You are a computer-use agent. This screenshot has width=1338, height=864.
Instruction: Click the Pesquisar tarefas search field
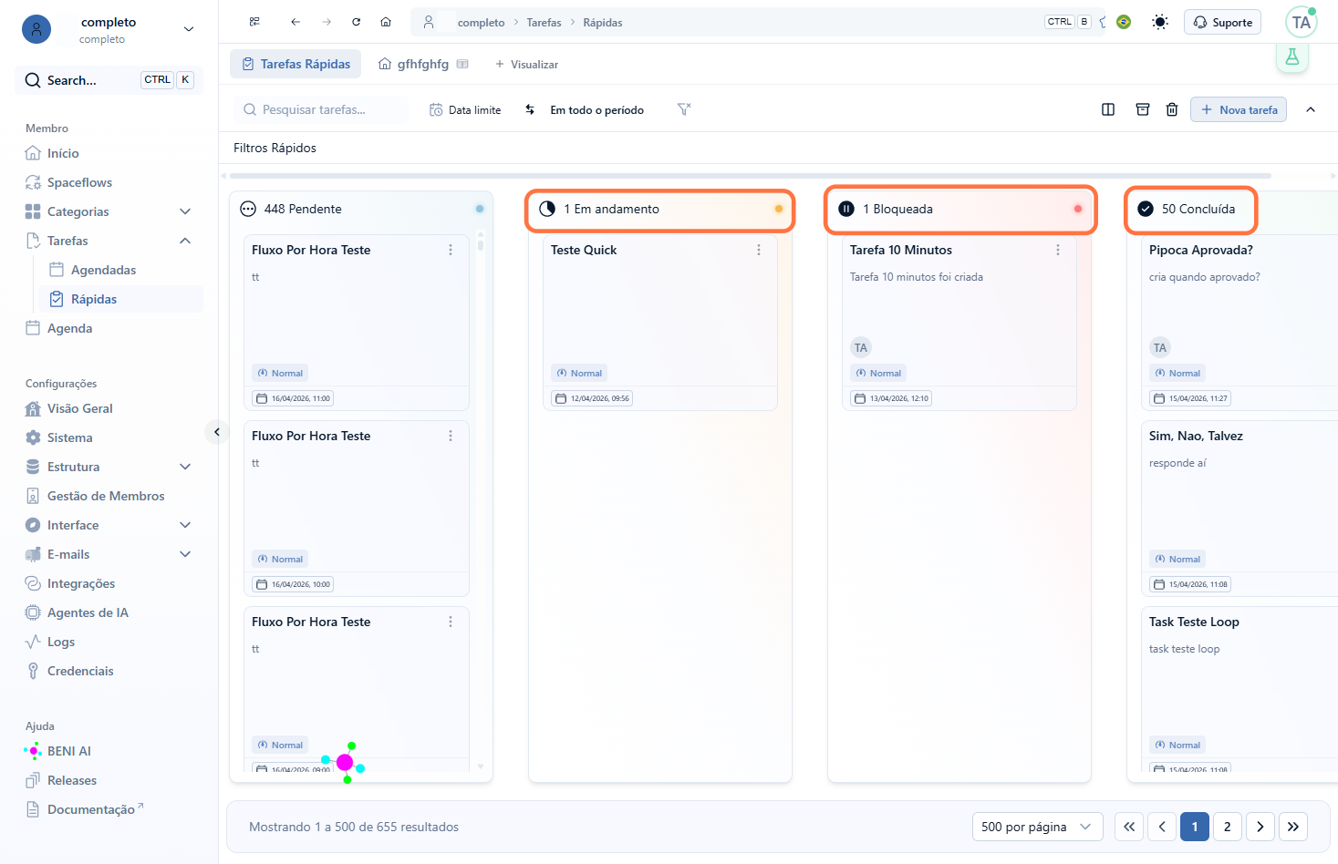321,109
